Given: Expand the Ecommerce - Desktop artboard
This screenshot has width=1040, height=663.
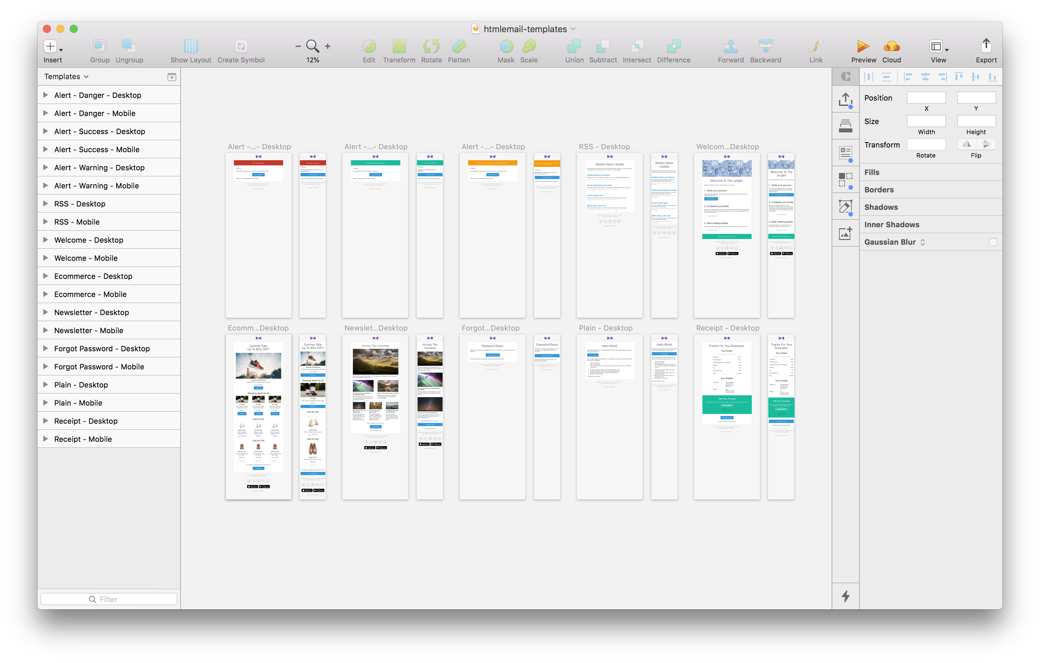Looking at the screenshot, I should click(x=45, y=276).
